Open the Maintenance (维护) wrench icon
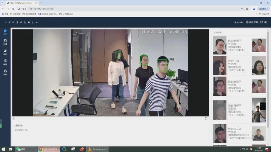This screenshot has width=271, height=152. [x=5, y=52]
